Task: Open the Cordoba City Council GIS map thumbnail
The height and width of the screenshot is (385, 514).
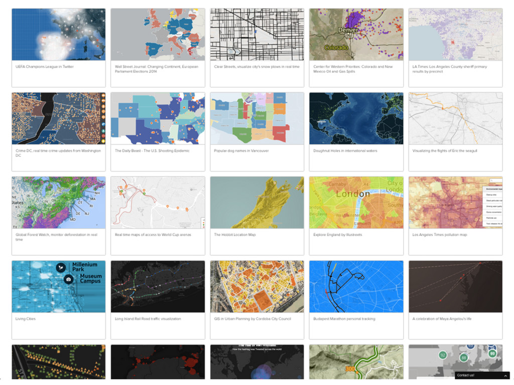Action: click(x=257, y=286)
